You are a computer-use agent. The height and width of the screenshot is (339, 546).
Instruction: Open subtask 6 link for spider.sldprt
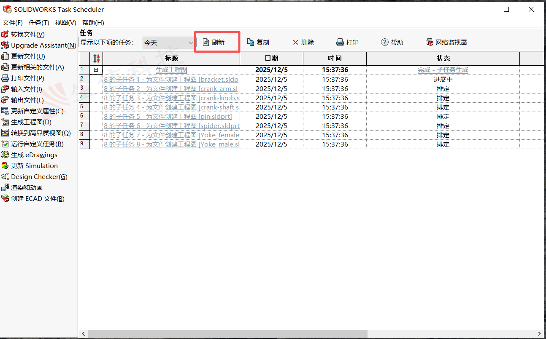[x=171, y=126]
